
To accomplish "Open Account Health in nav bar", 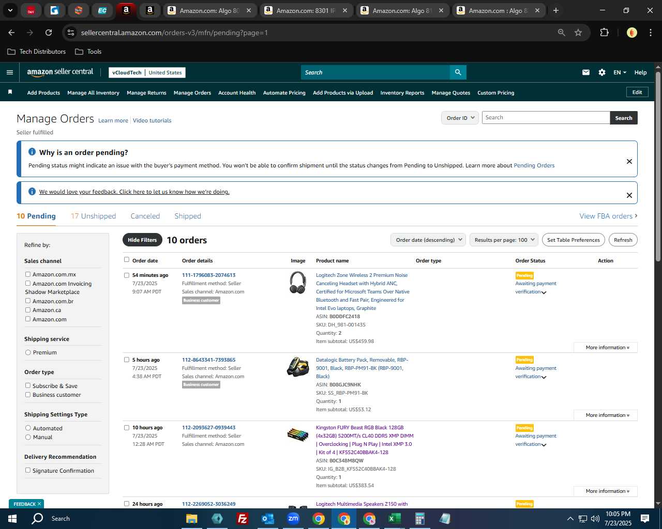I will pyautogui.click(x=237, y=93).
